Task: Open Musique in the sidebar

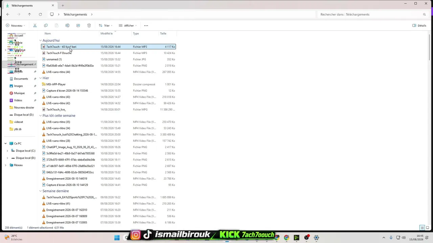Action: [x=19, y=93]
